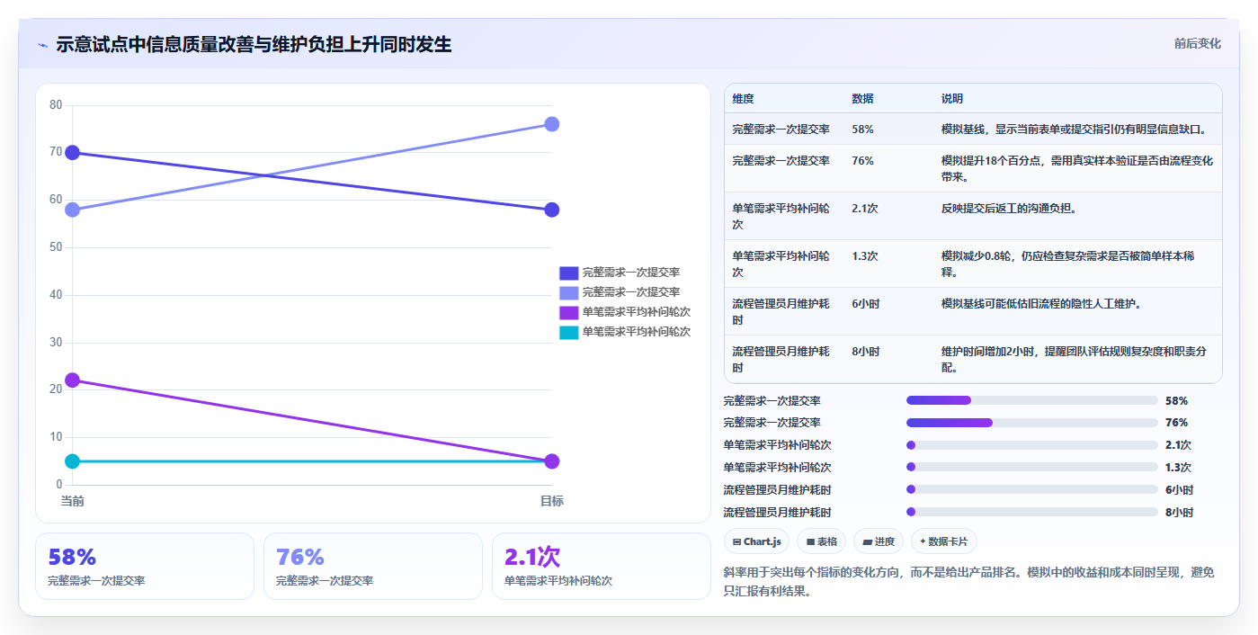Click the 8小时 cell in the table

(866, 352)
